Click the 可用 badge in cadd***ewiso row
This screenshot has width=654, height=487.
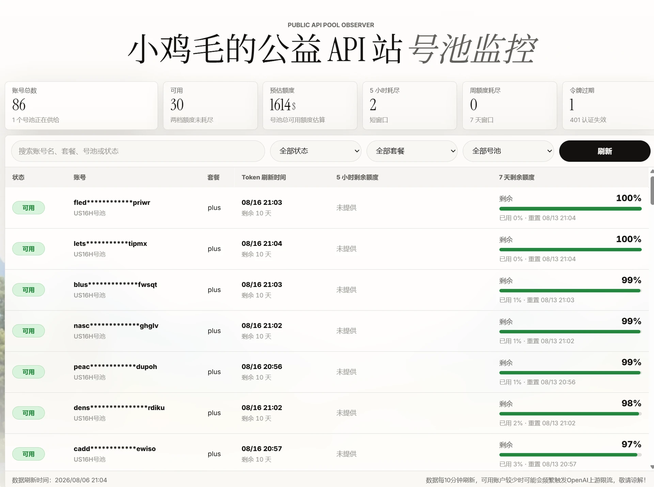pyautogui.click(x=29, y=454)
